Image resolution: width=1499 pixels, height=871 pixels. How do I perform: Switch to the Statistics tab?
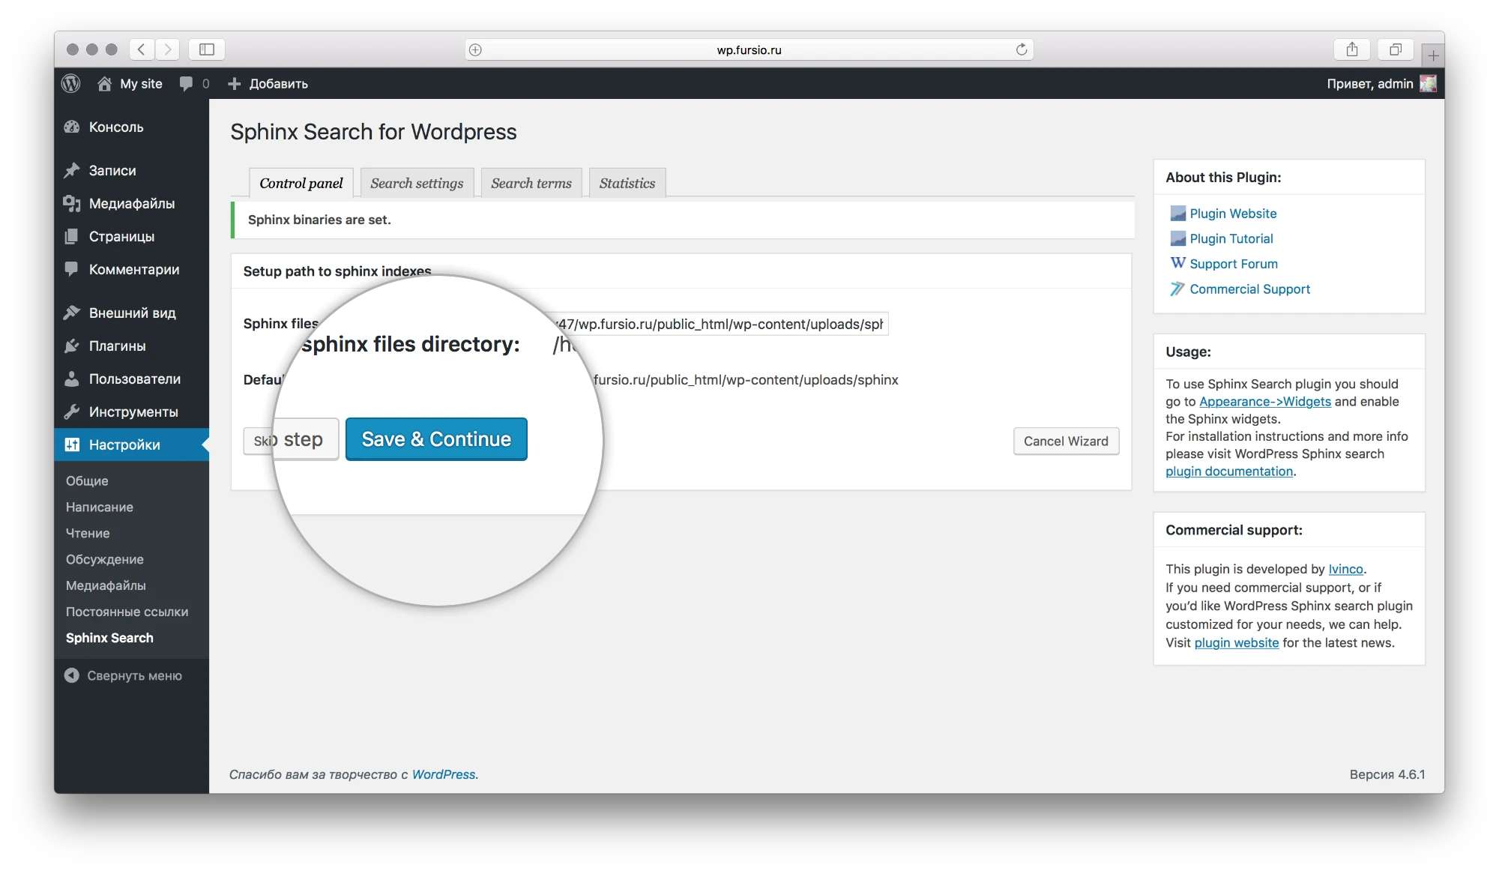point(627,183)
